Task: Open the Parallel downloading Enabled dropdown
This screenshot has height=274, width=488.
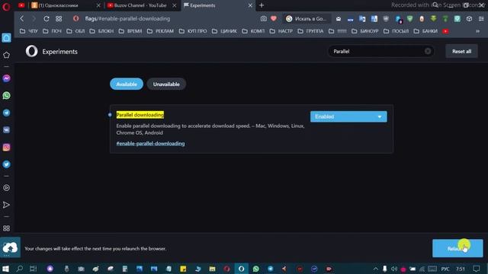Action: pos(348,116)
